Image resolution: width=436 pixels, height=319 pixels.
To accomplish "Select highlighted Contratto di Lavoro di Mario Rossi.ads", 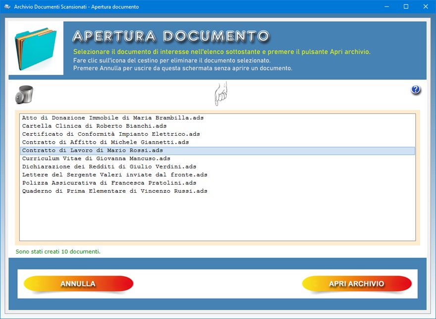I will click(x=93, y=151).
